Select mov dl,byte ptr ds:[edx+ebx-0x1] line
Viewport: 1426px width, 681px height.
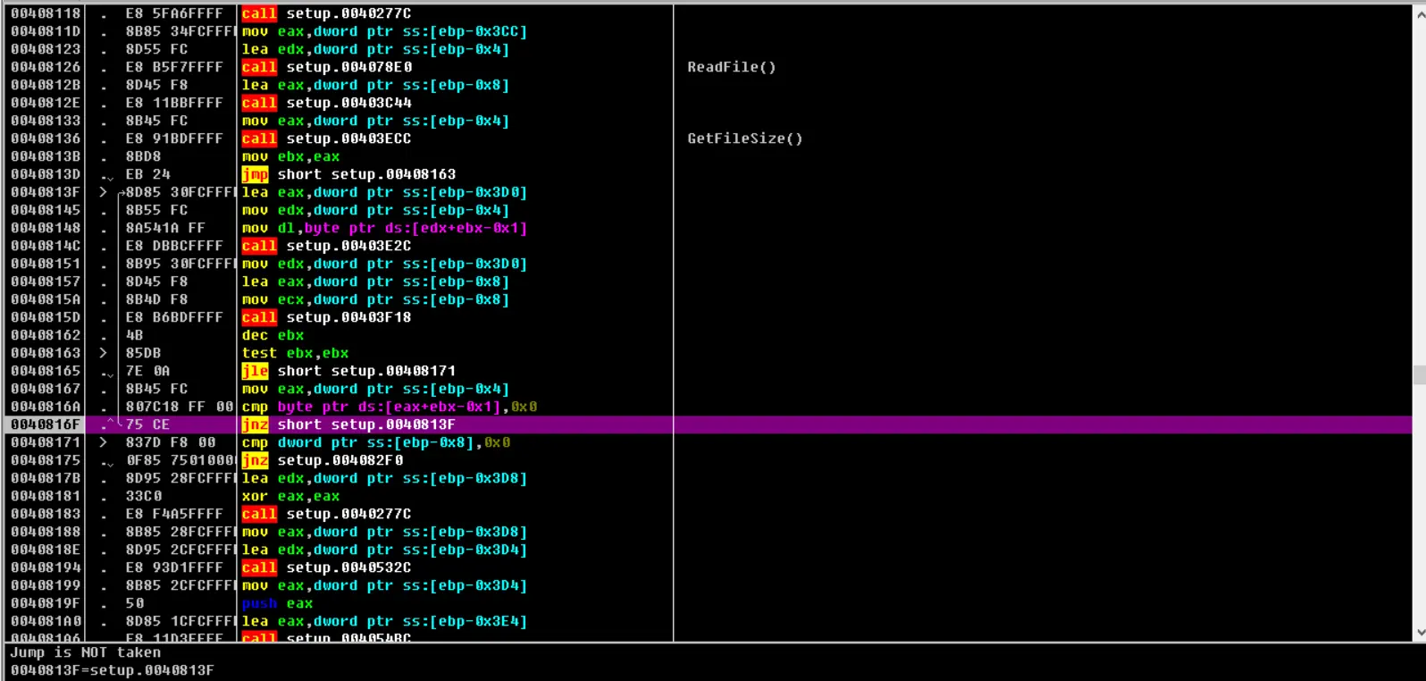click(385, 228)
